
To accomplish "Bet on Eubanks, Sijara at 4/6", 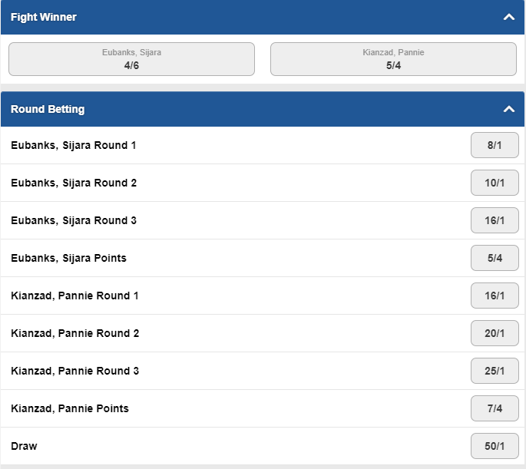I will tap(131, 59).
